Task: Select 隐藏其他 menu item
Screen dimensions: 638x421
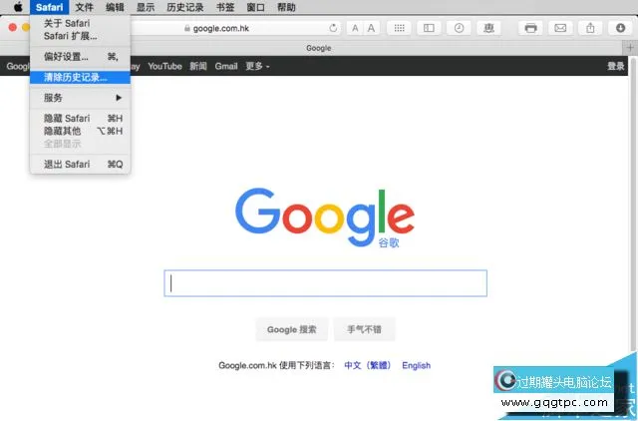Action: 80,131
